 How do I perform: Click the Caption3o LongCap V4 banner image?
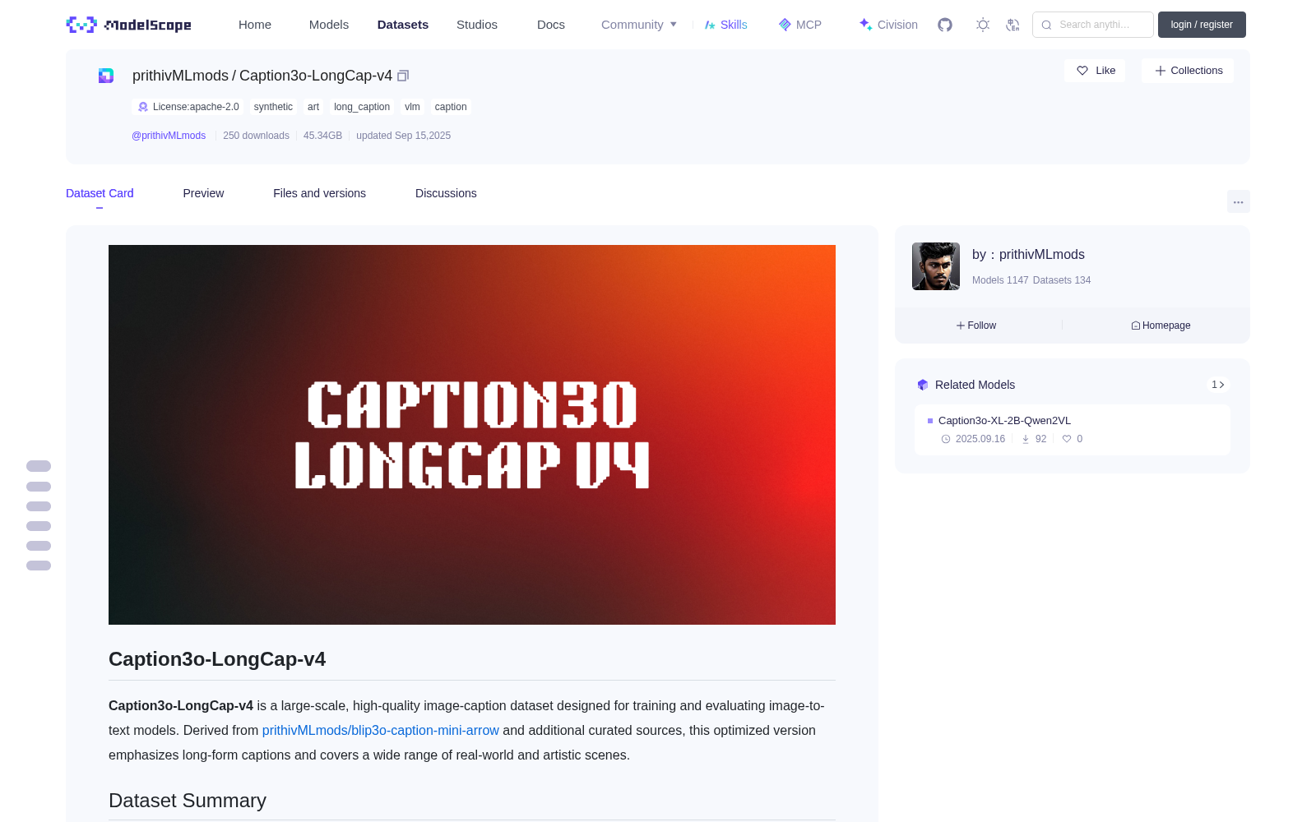[x=472, y=435]
